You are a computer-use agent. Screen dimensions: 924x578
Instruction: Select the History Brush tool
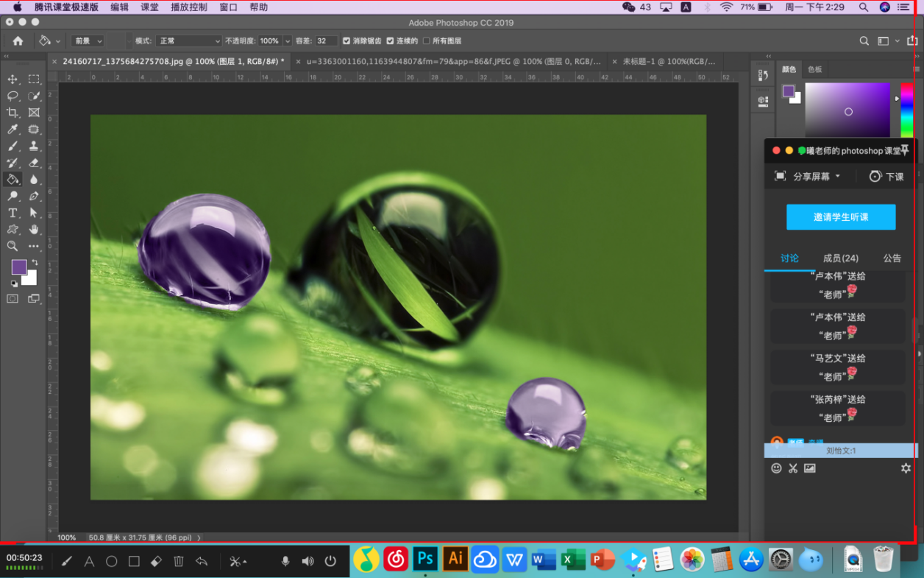pos(13,163)
